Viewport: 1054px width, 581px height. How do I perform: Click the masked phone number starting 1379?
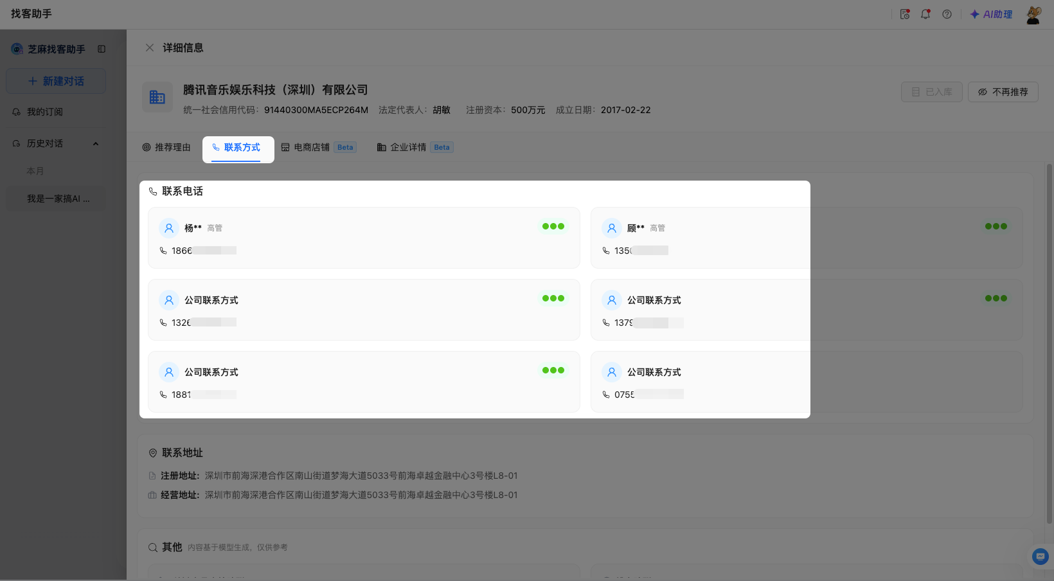coord(649,323)
